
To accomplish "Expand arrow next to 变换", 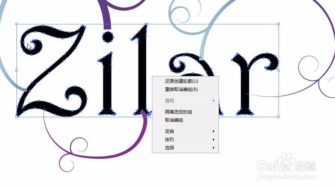I will tap(214, 131).
